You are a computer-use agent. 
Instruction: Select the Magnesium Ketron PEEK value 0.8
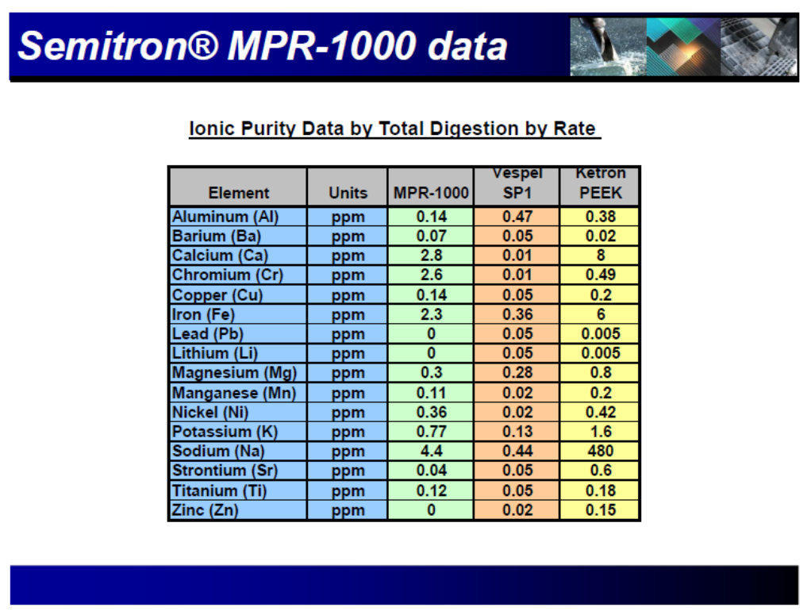click(600, 373)
